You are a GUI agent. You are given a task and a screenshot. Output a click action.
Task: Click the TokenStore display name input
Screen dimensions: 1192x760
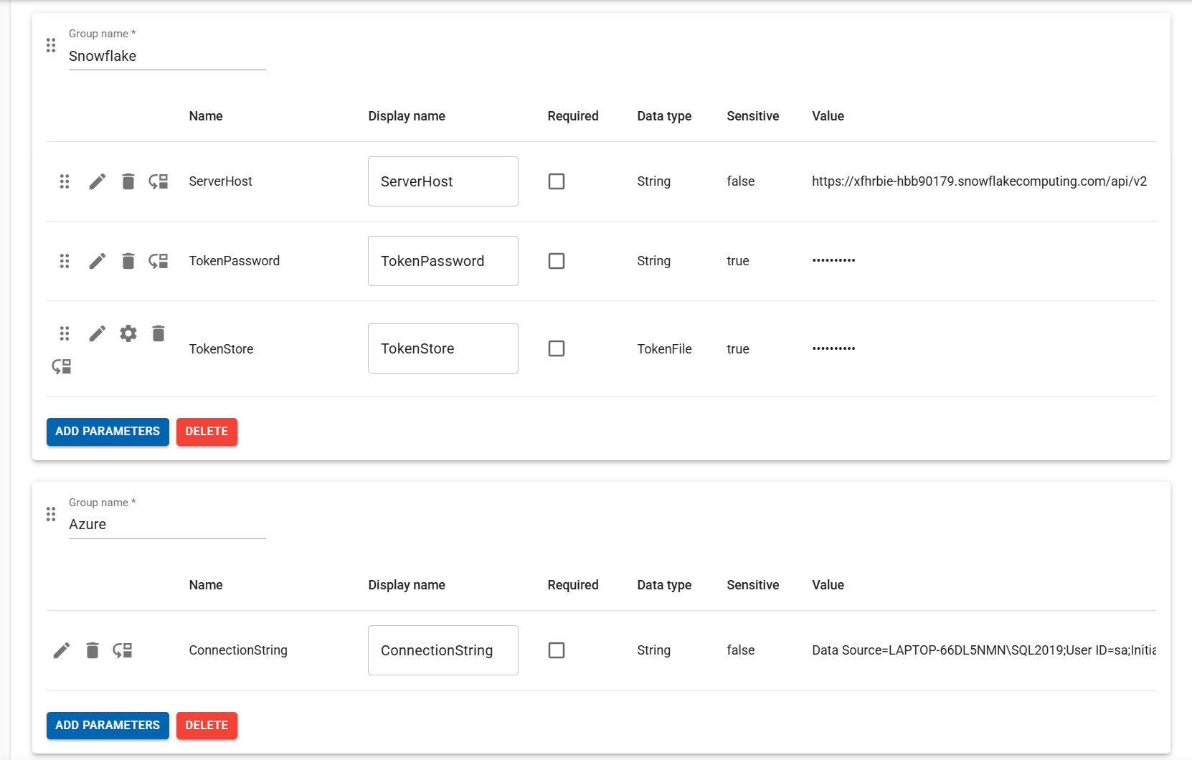click(443, 348)
